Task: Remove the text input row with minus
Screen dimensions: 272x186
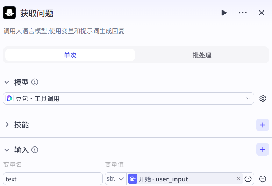Action: 263,179
